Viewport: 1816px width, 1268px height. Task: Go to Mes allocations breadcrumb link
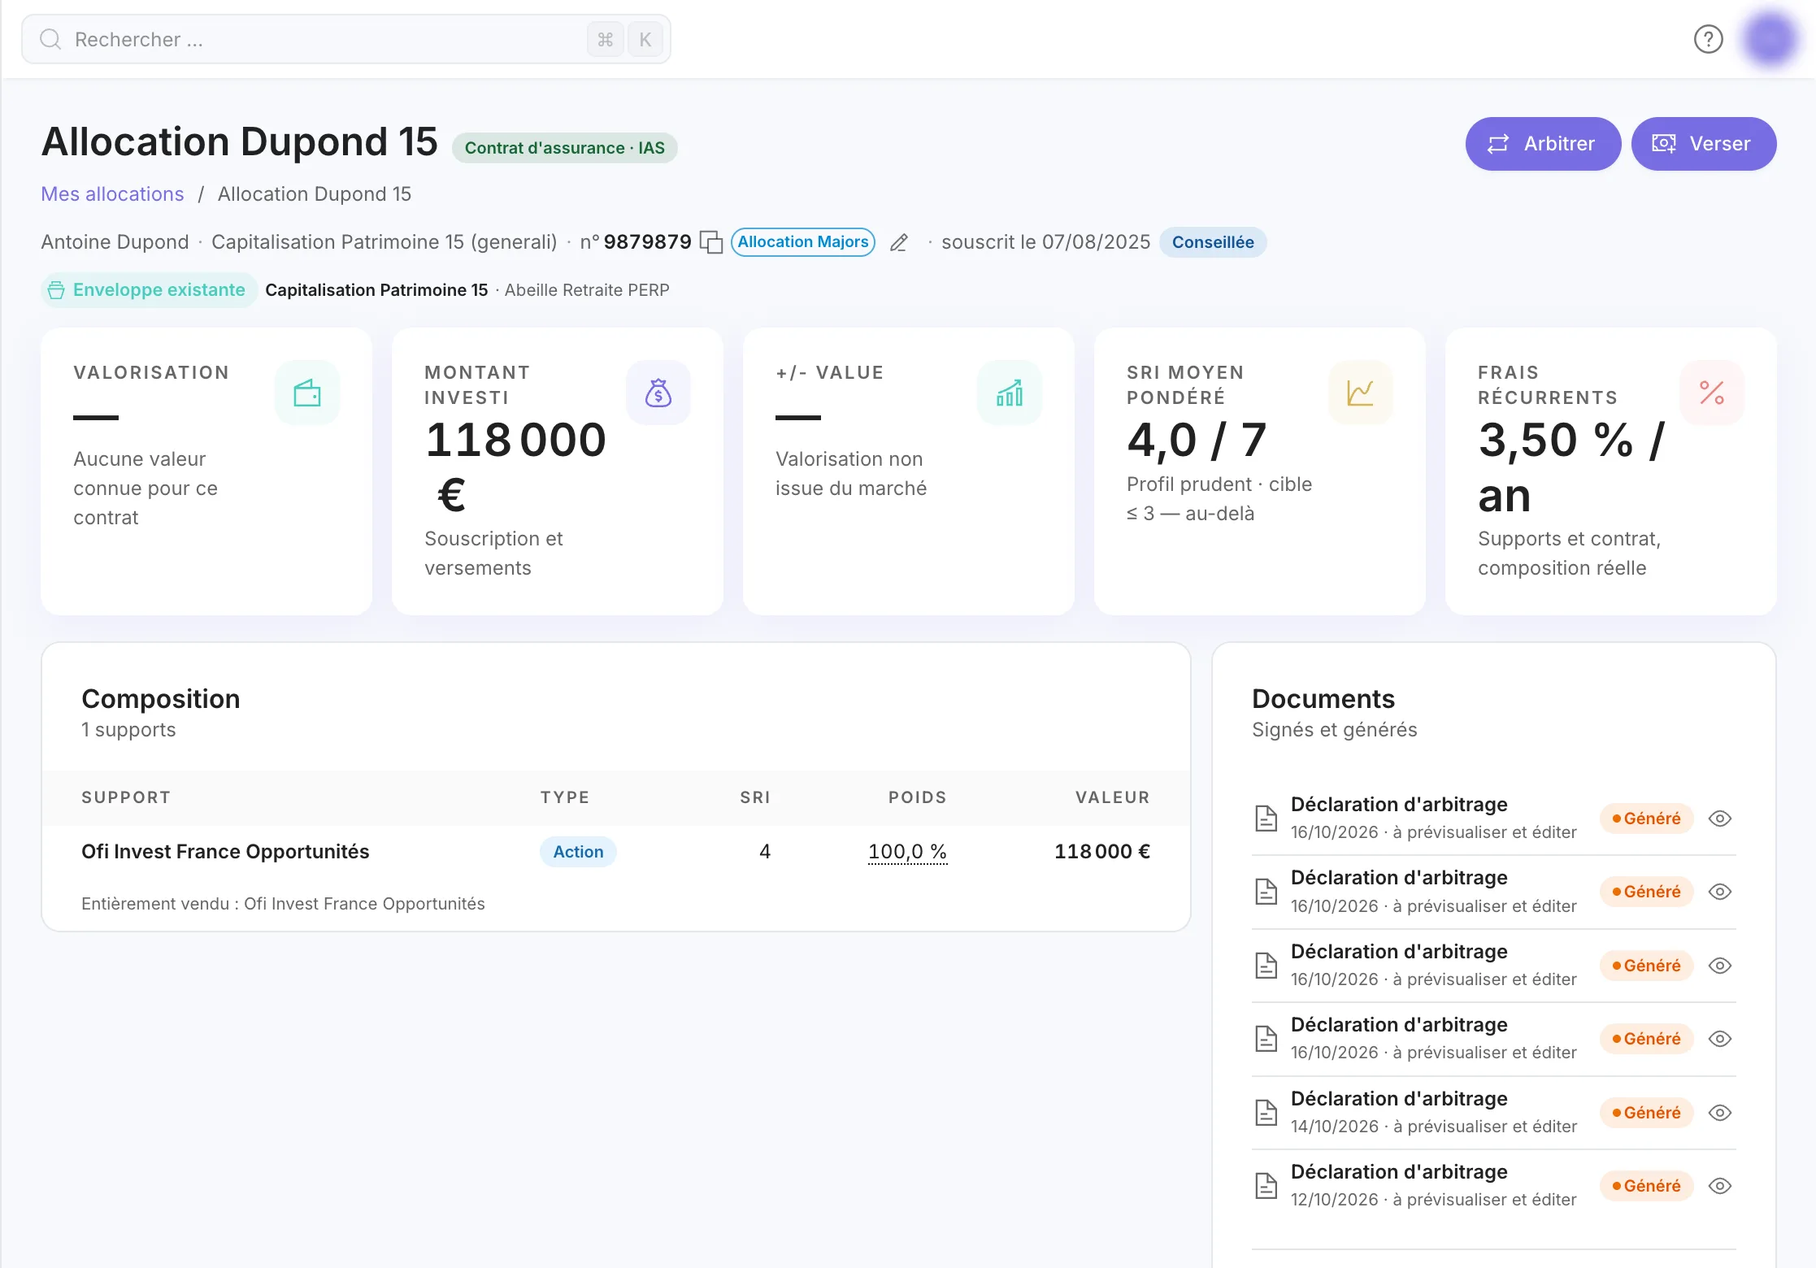112,194
